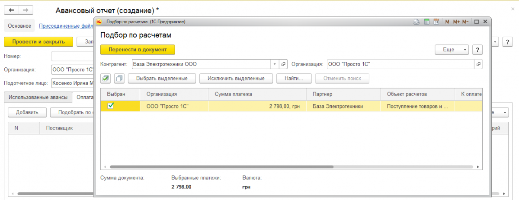Click the Сумма платежа column header
This screenshot has height=200, width=519.
(x=257, y=94)
